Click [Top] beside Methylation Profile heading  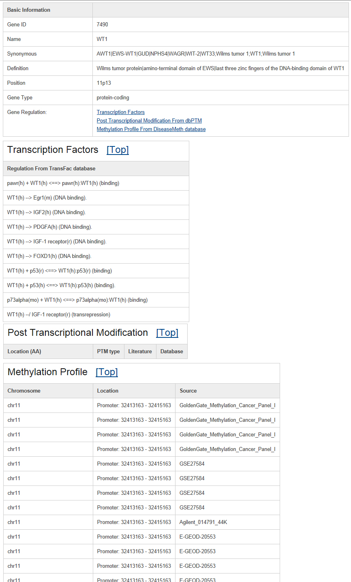107,372
